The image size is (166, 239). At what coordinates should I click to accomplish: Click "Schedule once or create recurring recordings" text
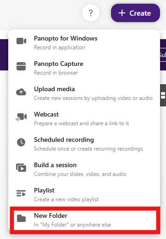tap(89, 149)
